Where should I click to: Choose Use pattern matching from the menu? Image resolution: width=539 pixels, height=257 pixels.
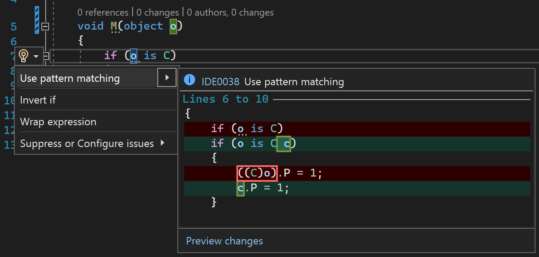70,78
